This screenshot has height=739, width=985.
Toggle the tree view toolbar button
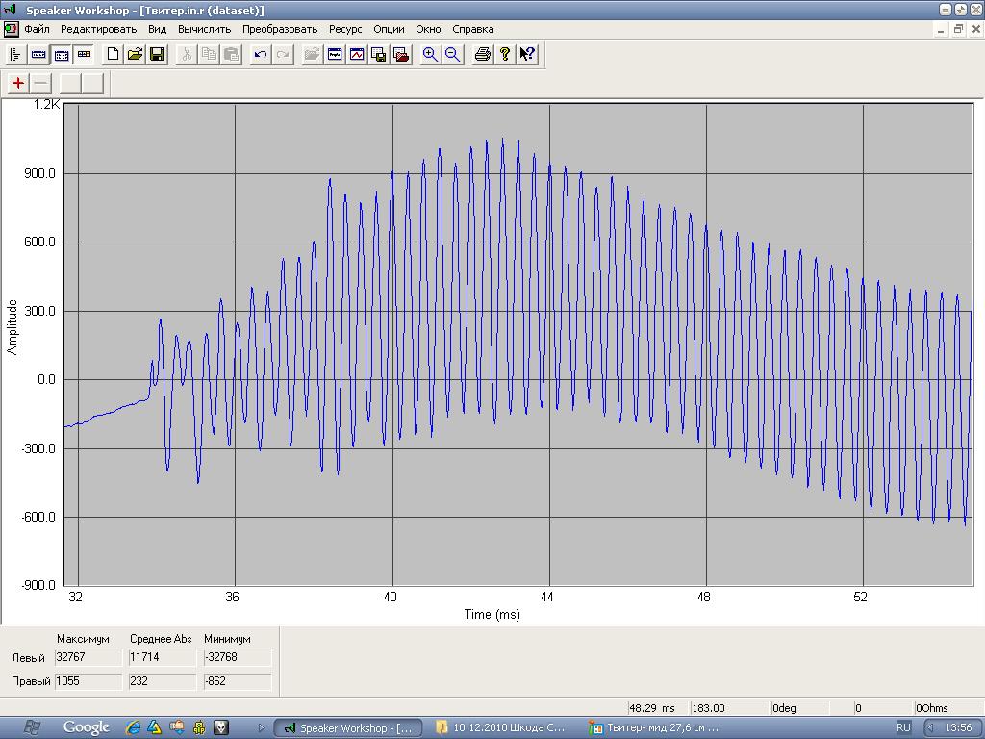pos(15,54)
